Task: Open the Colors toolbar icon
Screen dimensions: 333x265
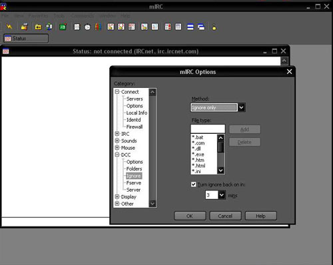Action: point(98,27)
